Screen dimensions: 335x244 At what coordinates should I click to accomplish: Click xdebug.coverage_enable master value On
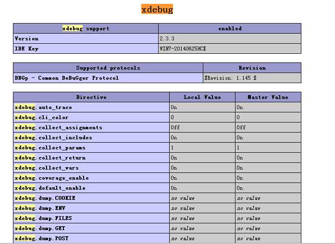pos(268,178)
